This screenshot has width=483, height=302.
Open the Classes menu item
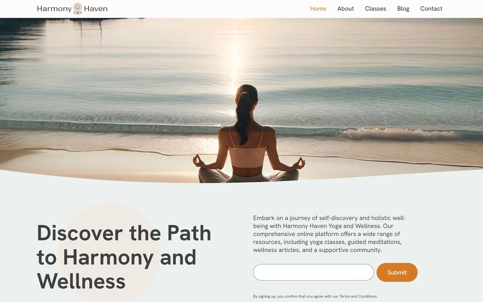click(x=375, y=9)
